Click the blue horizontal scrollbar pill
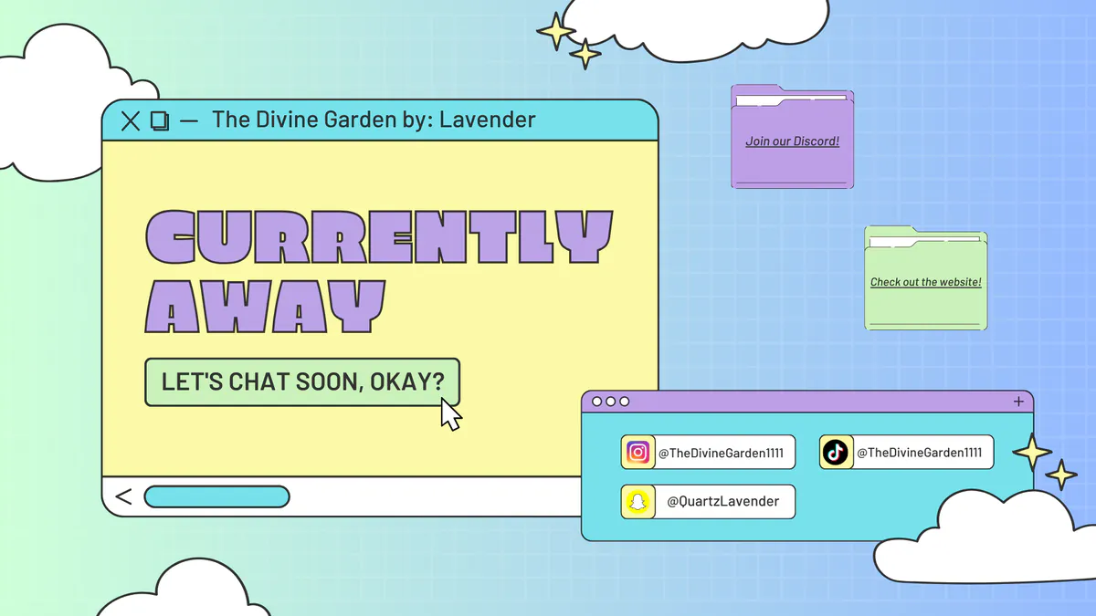 pyautogui.click(x=216, y=496)
